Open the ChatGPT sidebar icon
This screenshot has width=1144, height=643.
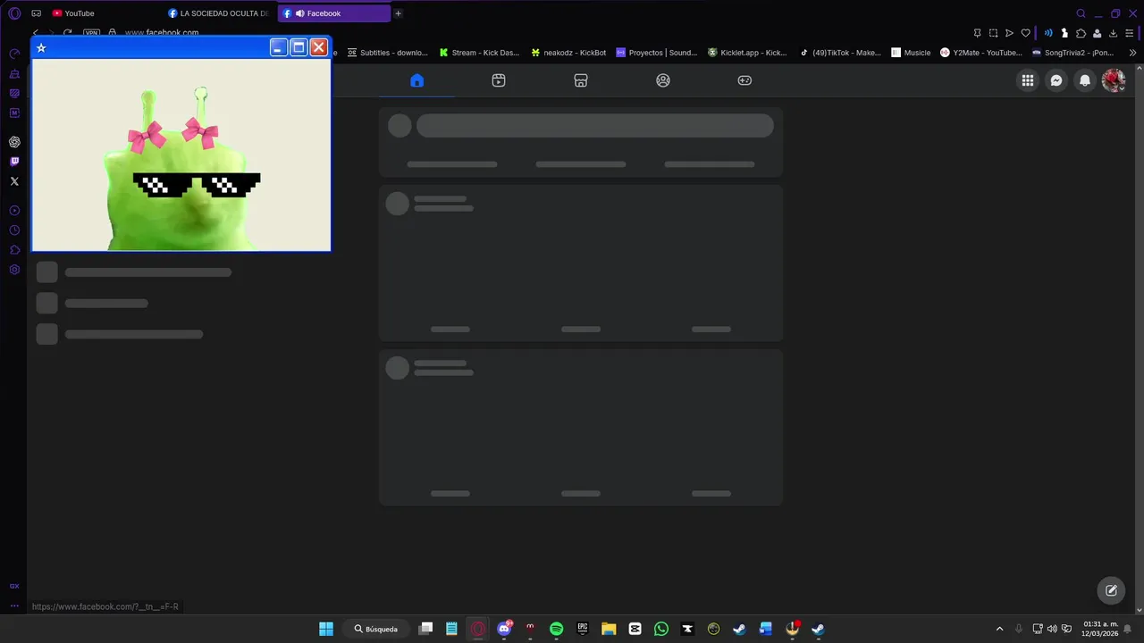click(x=14, y=142)
